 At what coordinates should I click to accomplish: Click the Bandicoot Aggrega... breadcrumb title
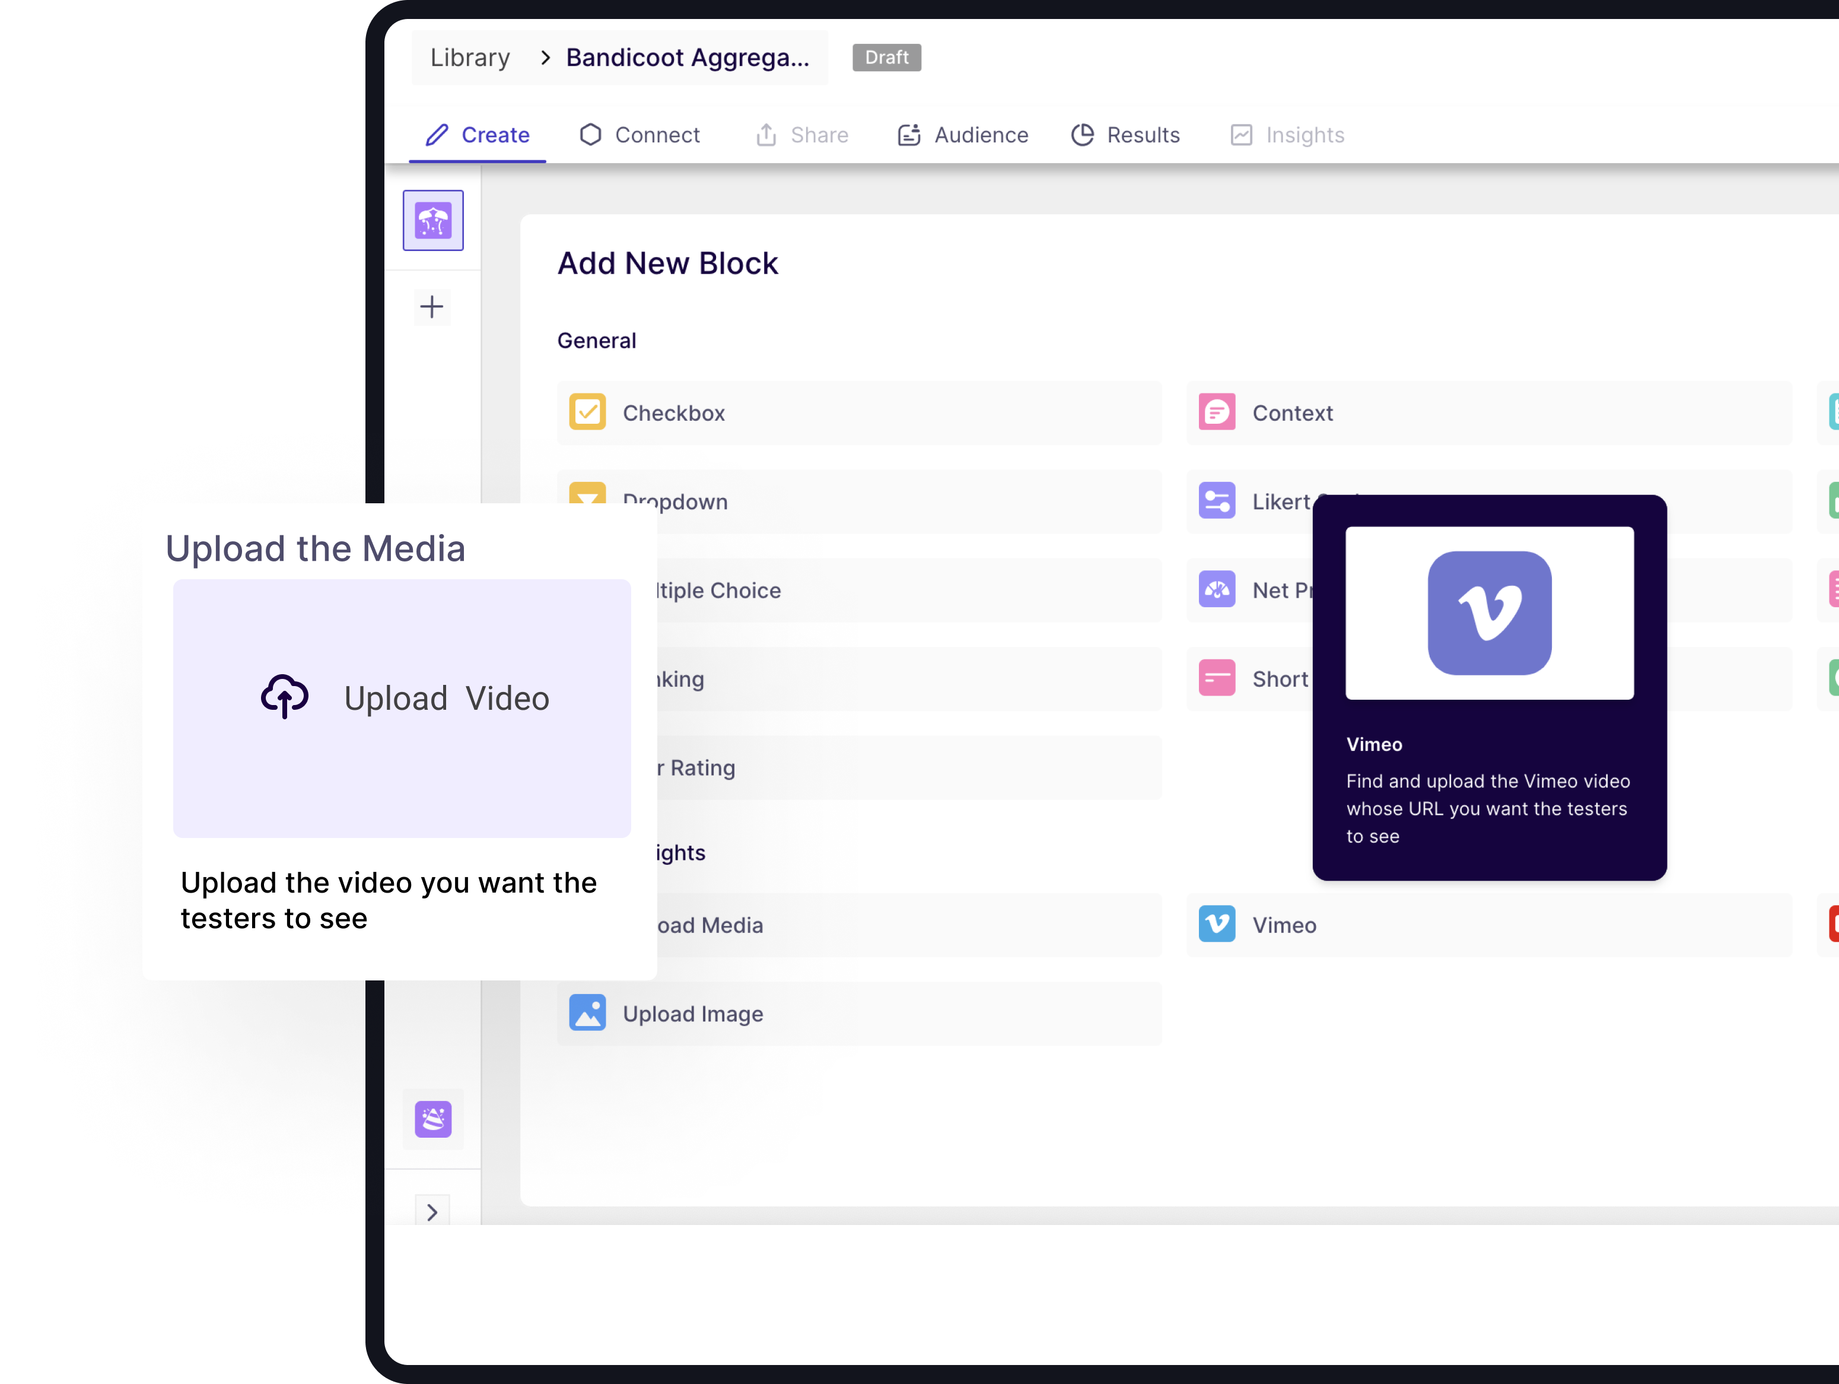click(x=688, y=58)
